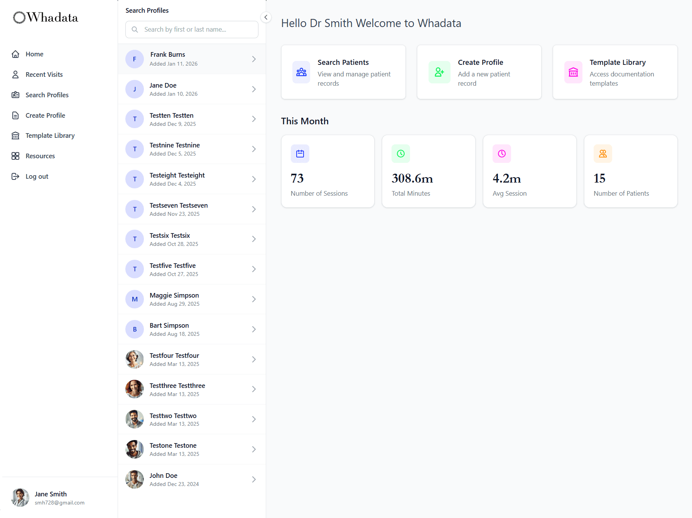Image resolution: width=692 pixels, height=518 pixels.
Task: Select the Home icon in sidebar
Action: tap(16, 54)
